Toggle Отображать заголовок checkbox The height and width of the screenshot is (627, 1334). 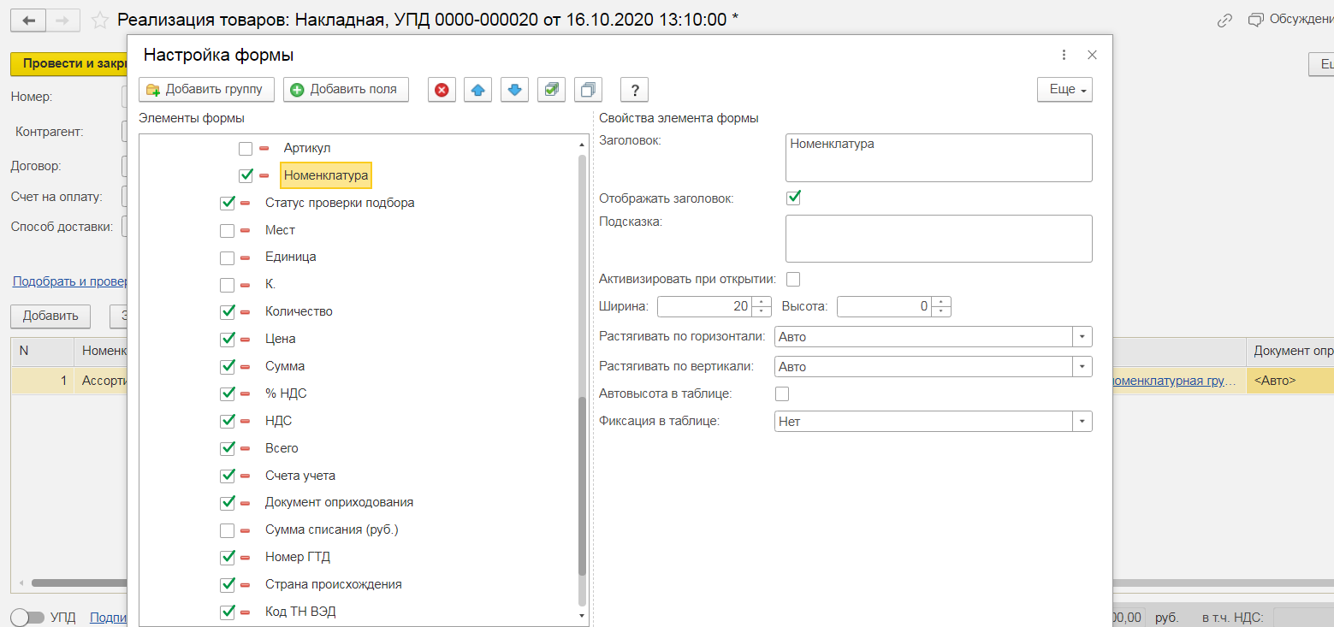point(793,198)
